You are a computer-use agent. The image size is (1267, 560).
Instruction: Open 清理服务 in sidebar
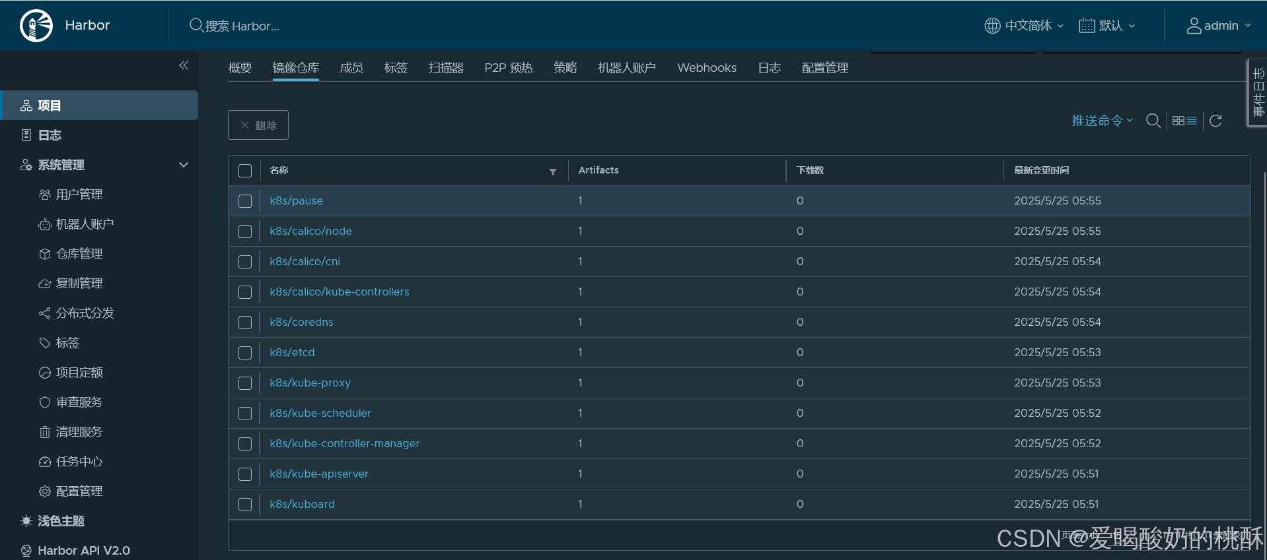tap(79, 432)
